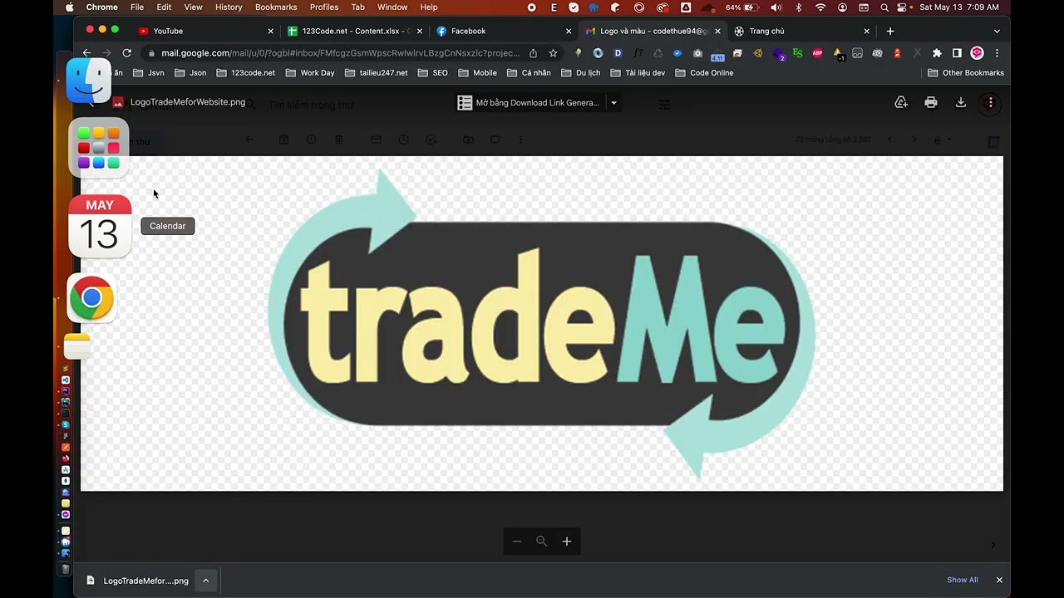Open the Code Online bookmarks folder
Screen dimensions: 1064x598
[x=704, y=72]
